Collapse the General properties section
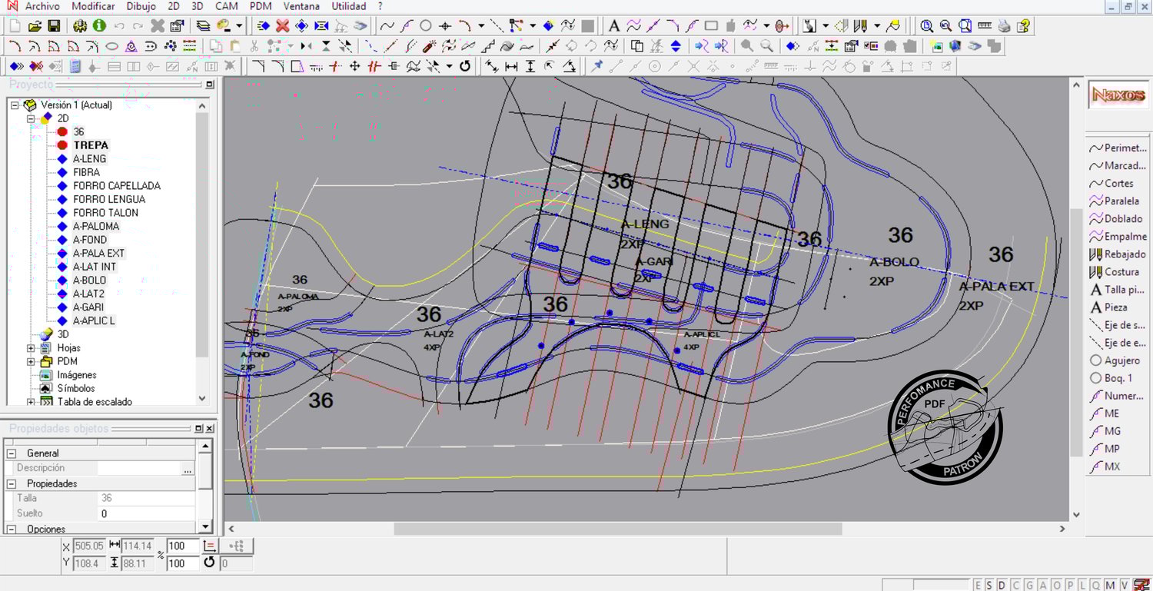Image resolution: width=1153 pixels, height=591 pixels. [x=12, y=453]
